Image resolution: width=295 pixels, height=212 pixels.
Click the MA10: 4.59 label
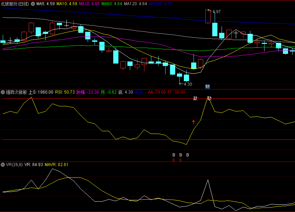tap(67, 4)
